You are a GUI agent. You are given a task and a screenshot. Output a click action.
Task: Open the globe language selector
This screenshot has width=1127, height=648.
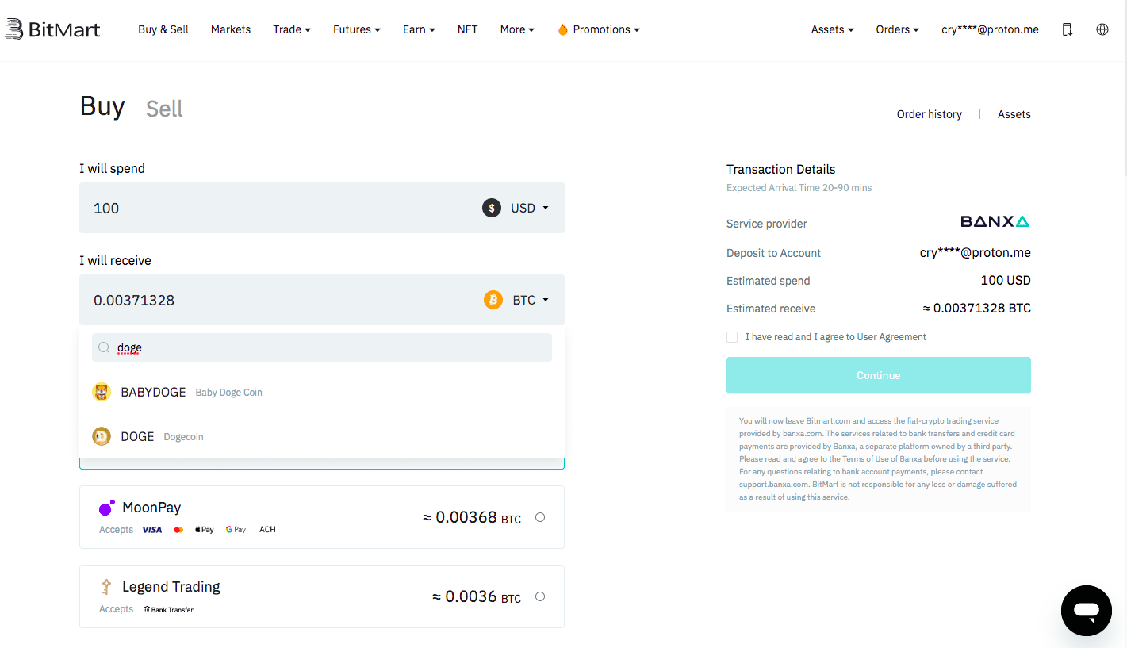coord(1102,29)
